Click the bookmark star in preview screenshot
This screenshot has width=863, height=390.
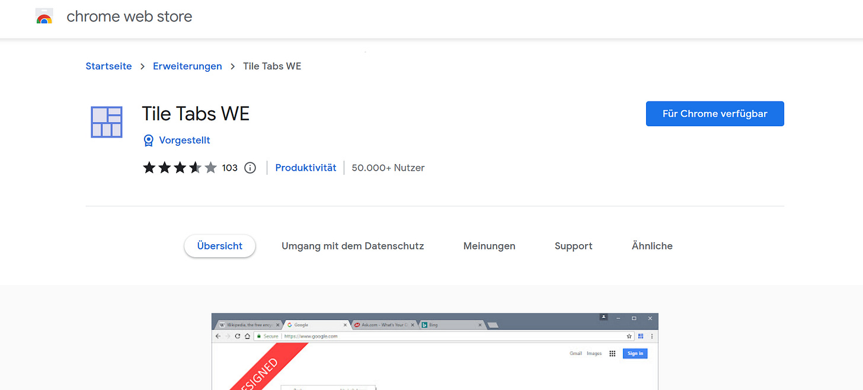coord(629,336)
